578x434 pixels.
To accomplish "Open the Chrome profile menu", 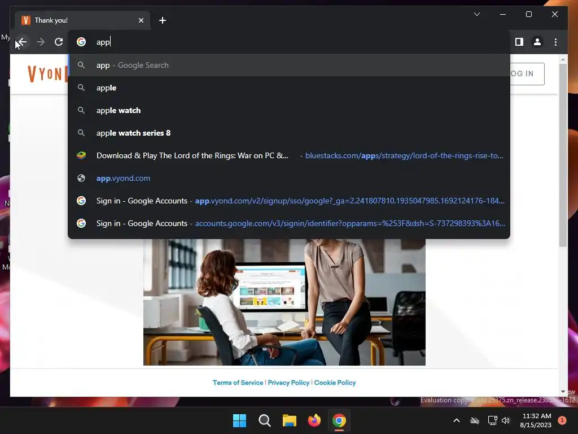I will point(537,42).
